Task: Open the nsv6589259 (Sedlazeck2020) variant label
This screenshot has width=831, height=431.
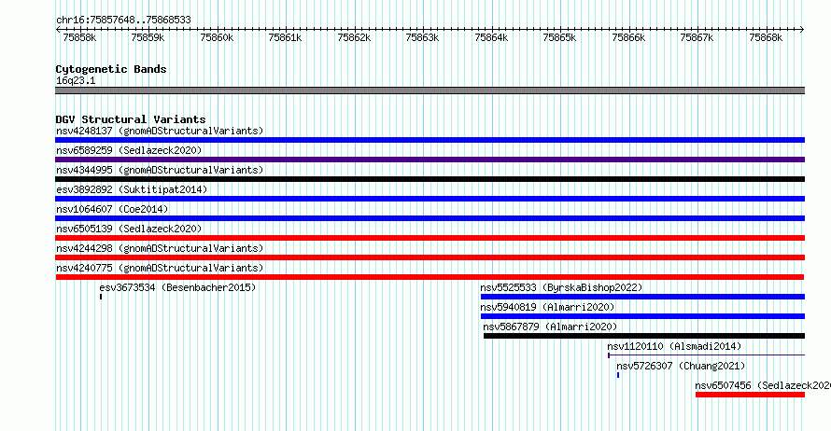Action: click(129, 150)
